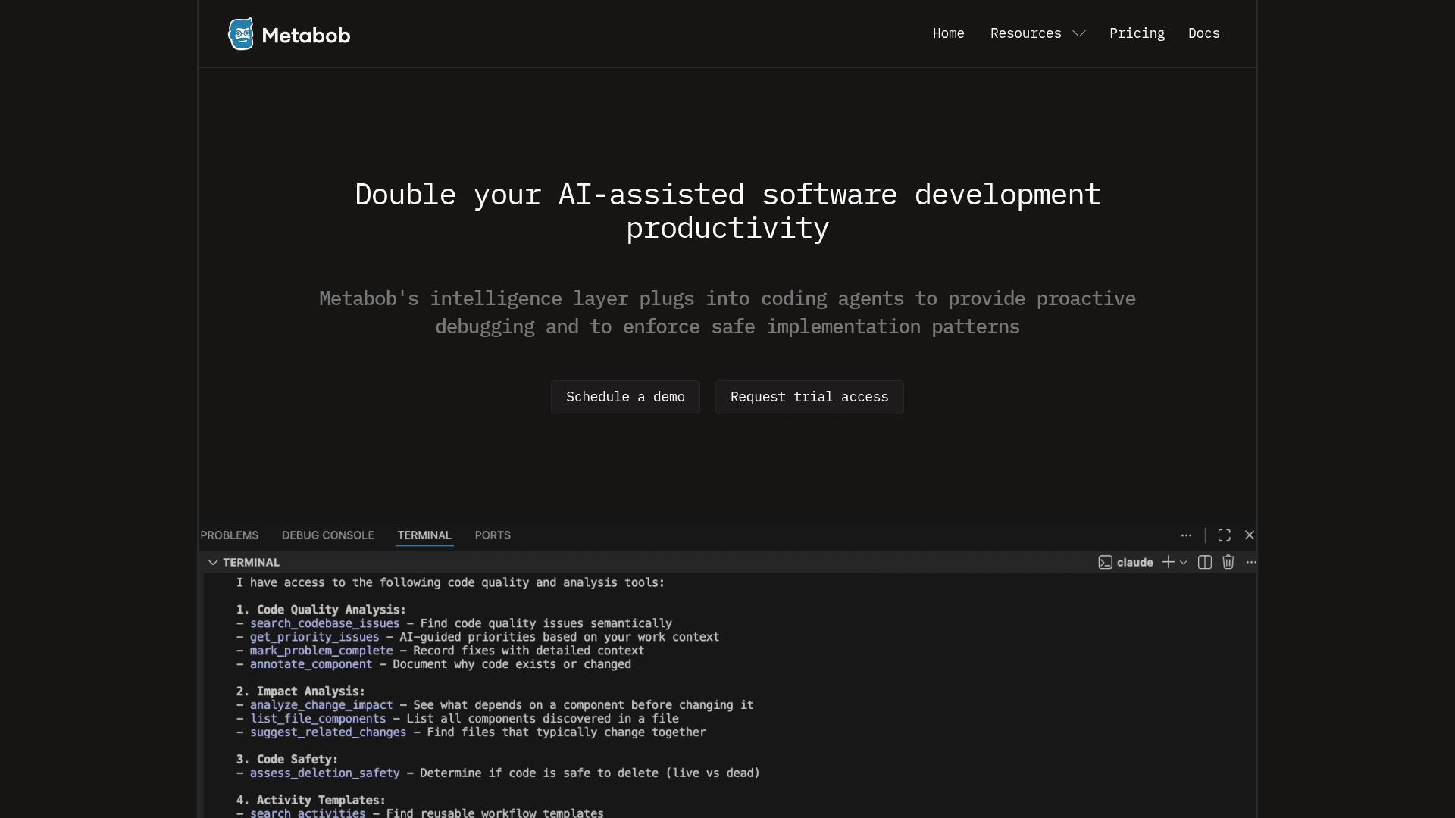Select the TERMINAL tab
This screenshot has height=818, width=1455.
point(424,535)
